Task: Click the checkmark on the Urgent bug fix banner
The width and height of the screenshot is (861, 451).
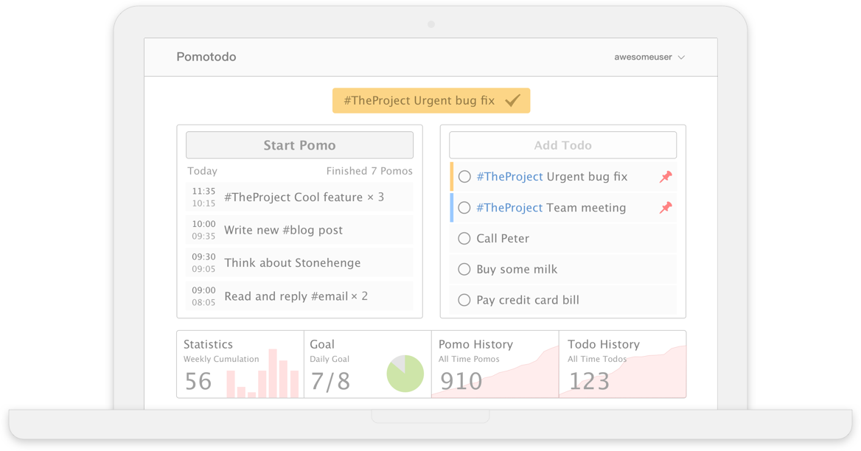Action: click(x=512, y=100)
